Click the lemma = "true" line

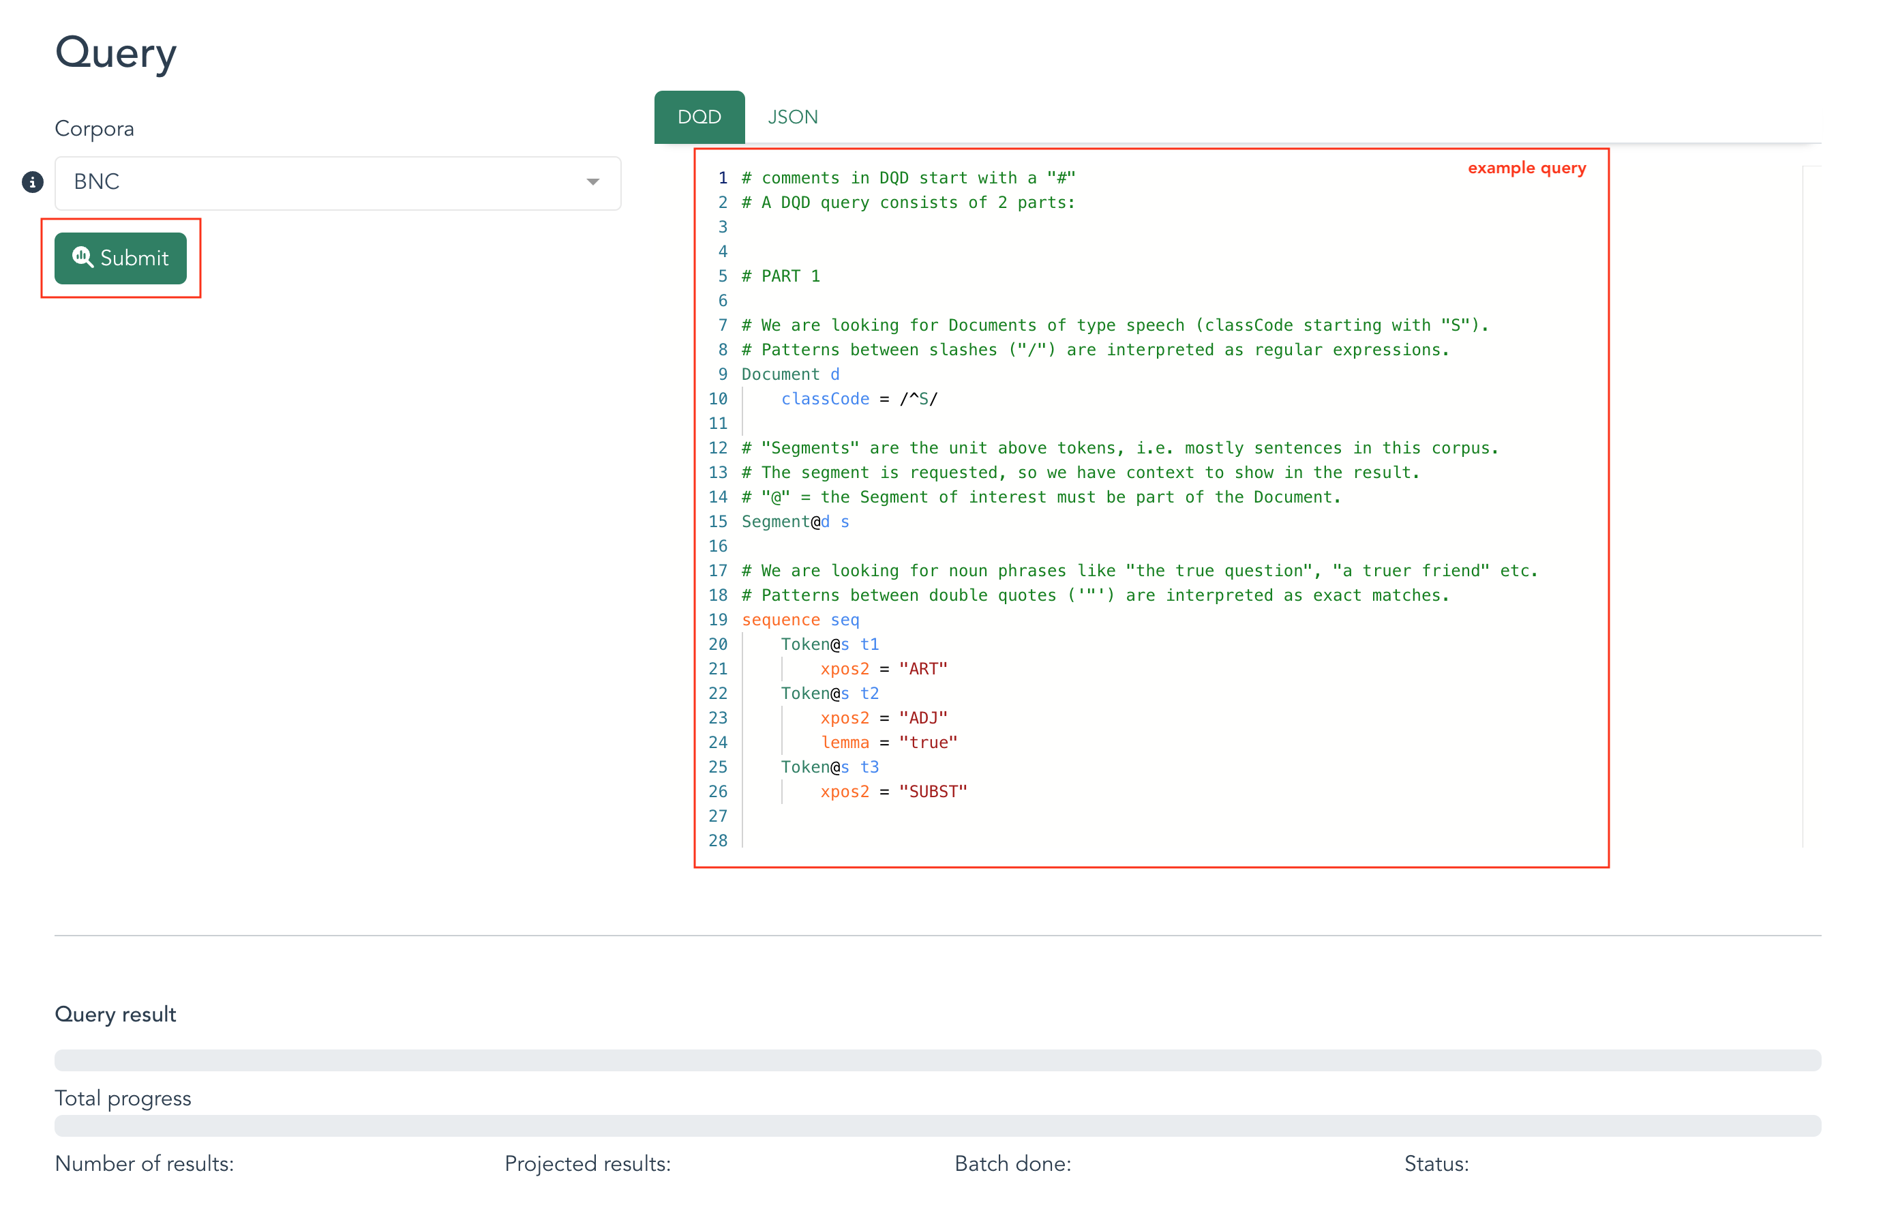pos(889,742)
